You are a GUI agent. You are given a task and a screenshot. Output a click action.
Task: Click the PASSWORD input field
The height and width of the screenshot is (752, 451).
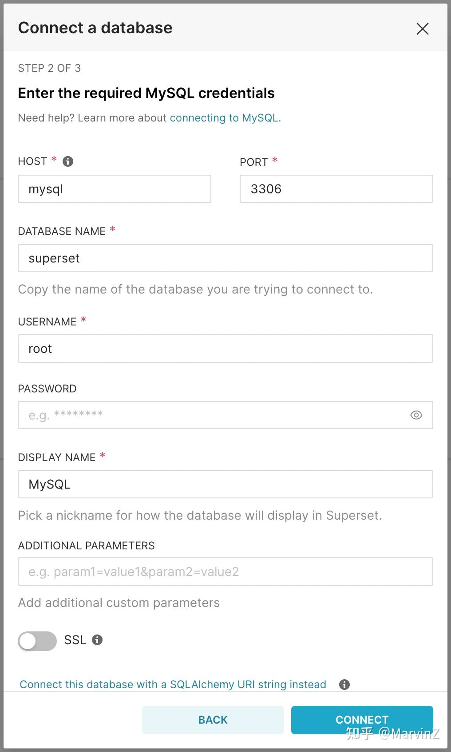pos(213,415)
